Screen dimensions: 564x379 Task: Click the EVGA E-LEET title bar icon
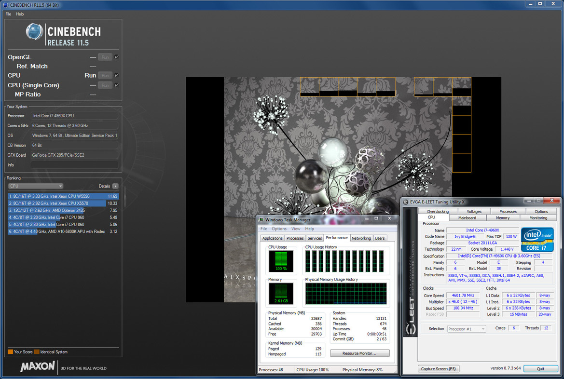pyautogui.click(x=406, y=202)
